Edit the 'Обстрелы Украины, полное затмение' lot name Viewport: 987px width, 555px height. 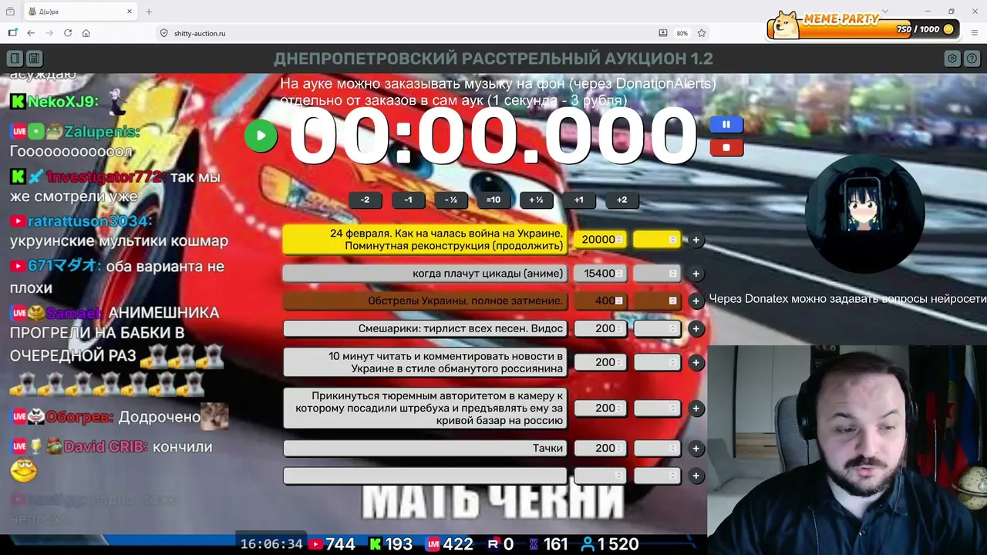[x=425, y=301]
